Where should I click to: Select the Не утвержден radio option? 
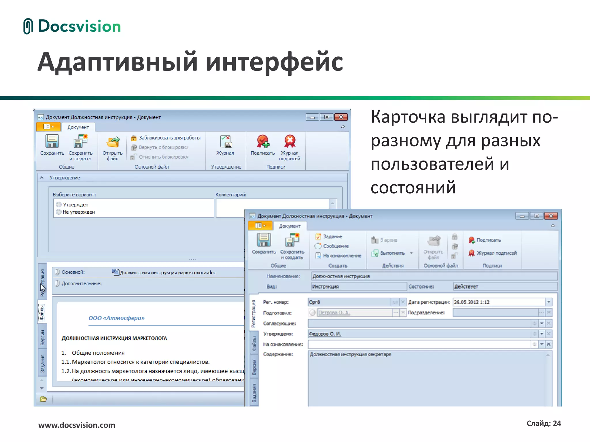[x=59, y=212]
